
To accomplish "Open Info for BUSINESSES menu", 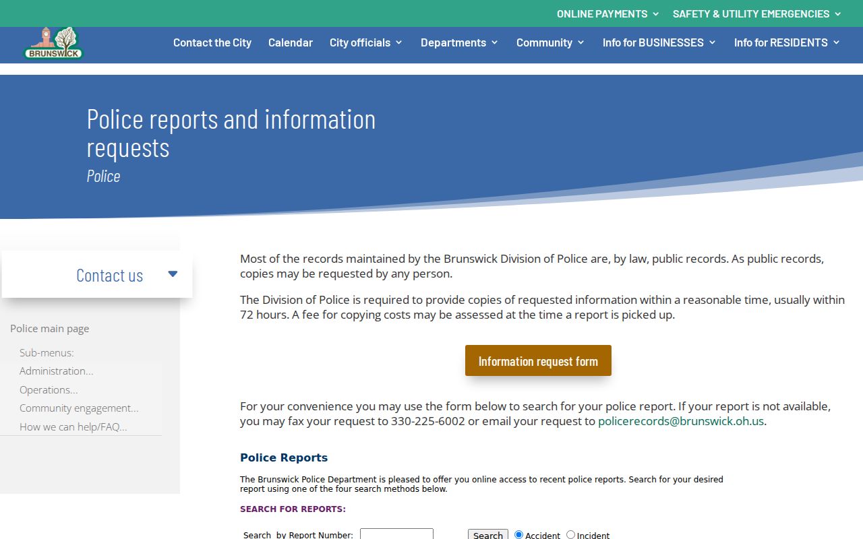I will point(653,42).
